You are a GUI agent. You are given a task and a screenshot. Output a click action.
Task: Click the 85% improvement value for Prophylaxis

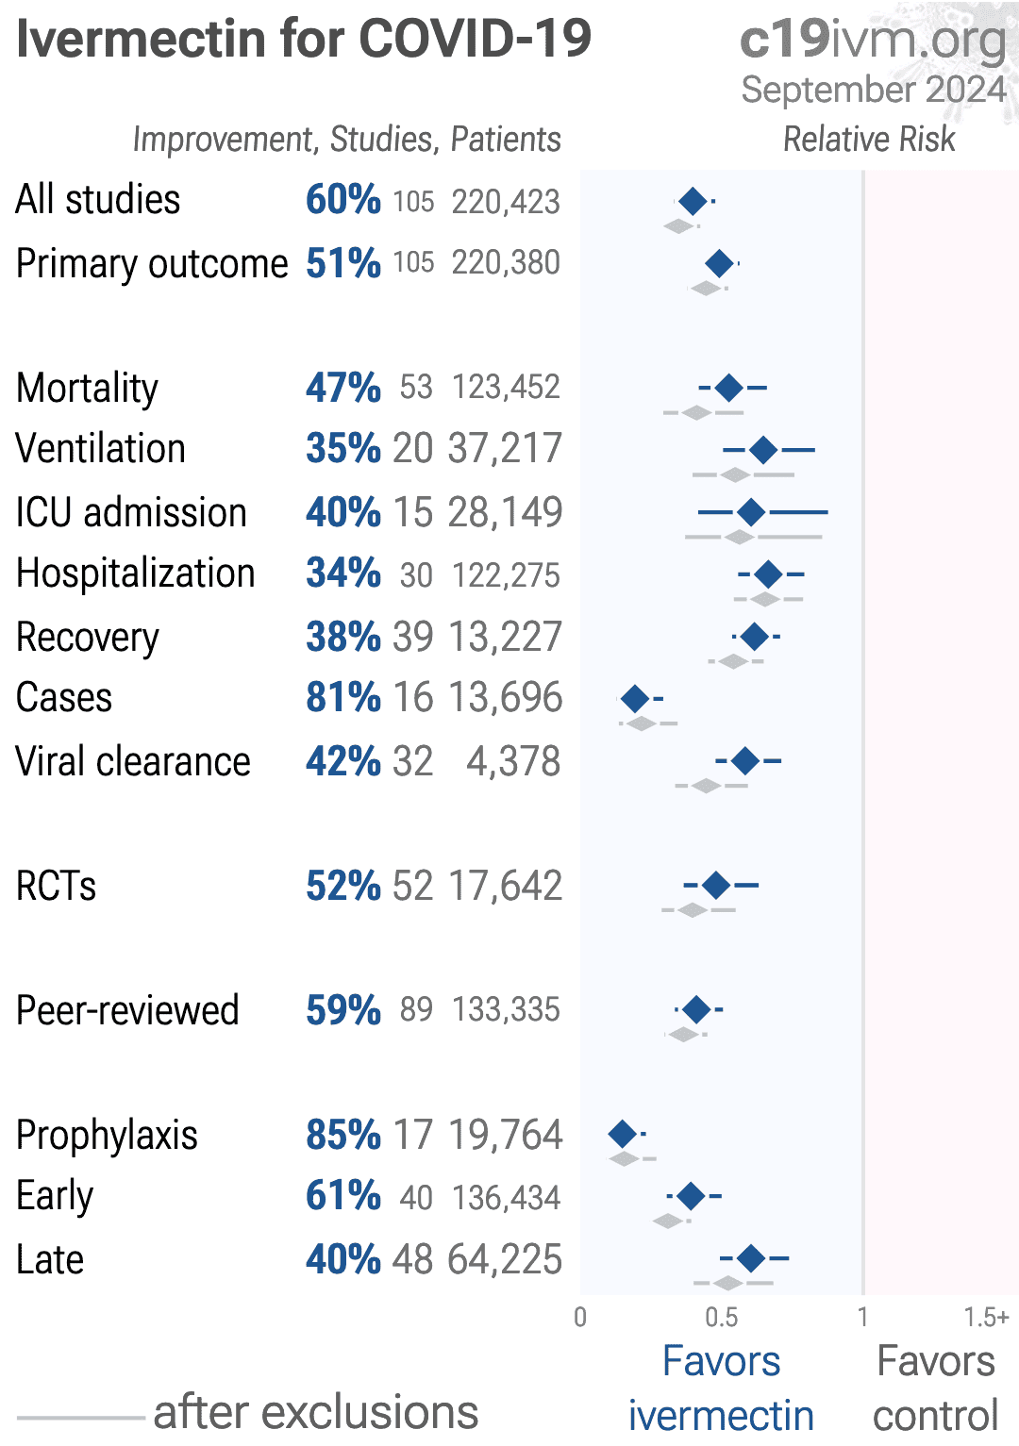[x=342, y=1135]
